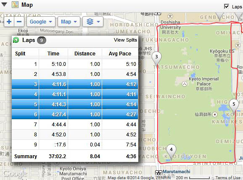243x180 pixels.
Task: Open the Terms of Use link
Action: click(228, 177)
